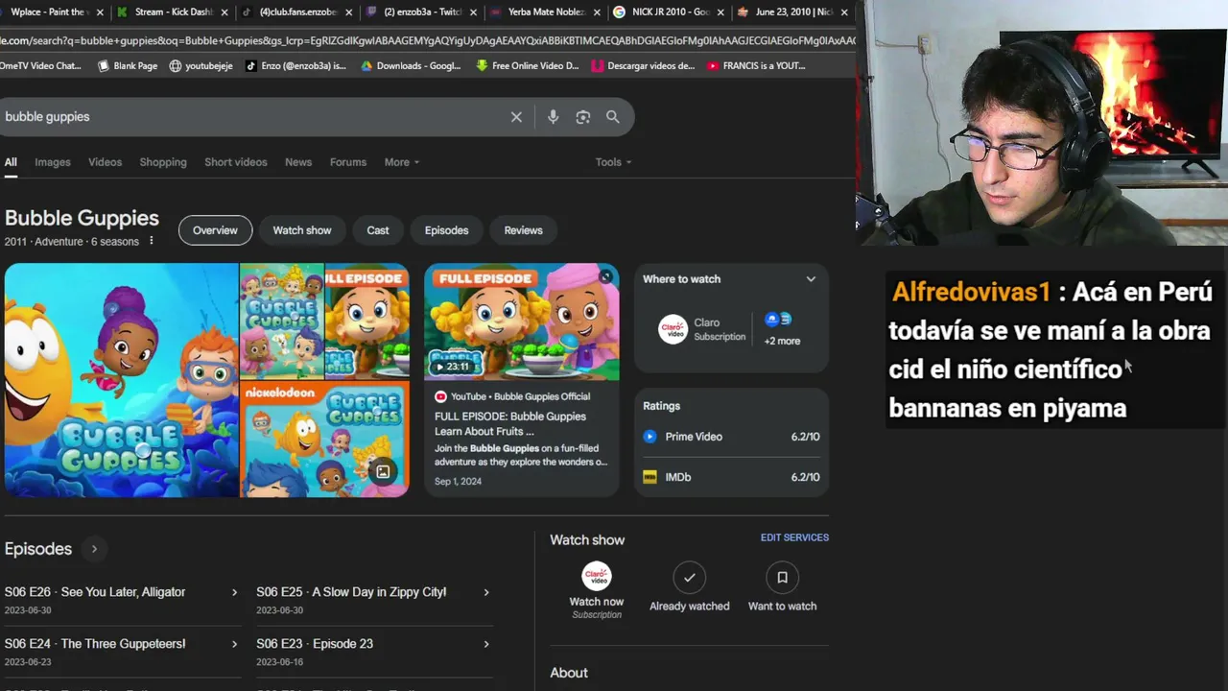Switch to the Images results tab

pos(53,162)
